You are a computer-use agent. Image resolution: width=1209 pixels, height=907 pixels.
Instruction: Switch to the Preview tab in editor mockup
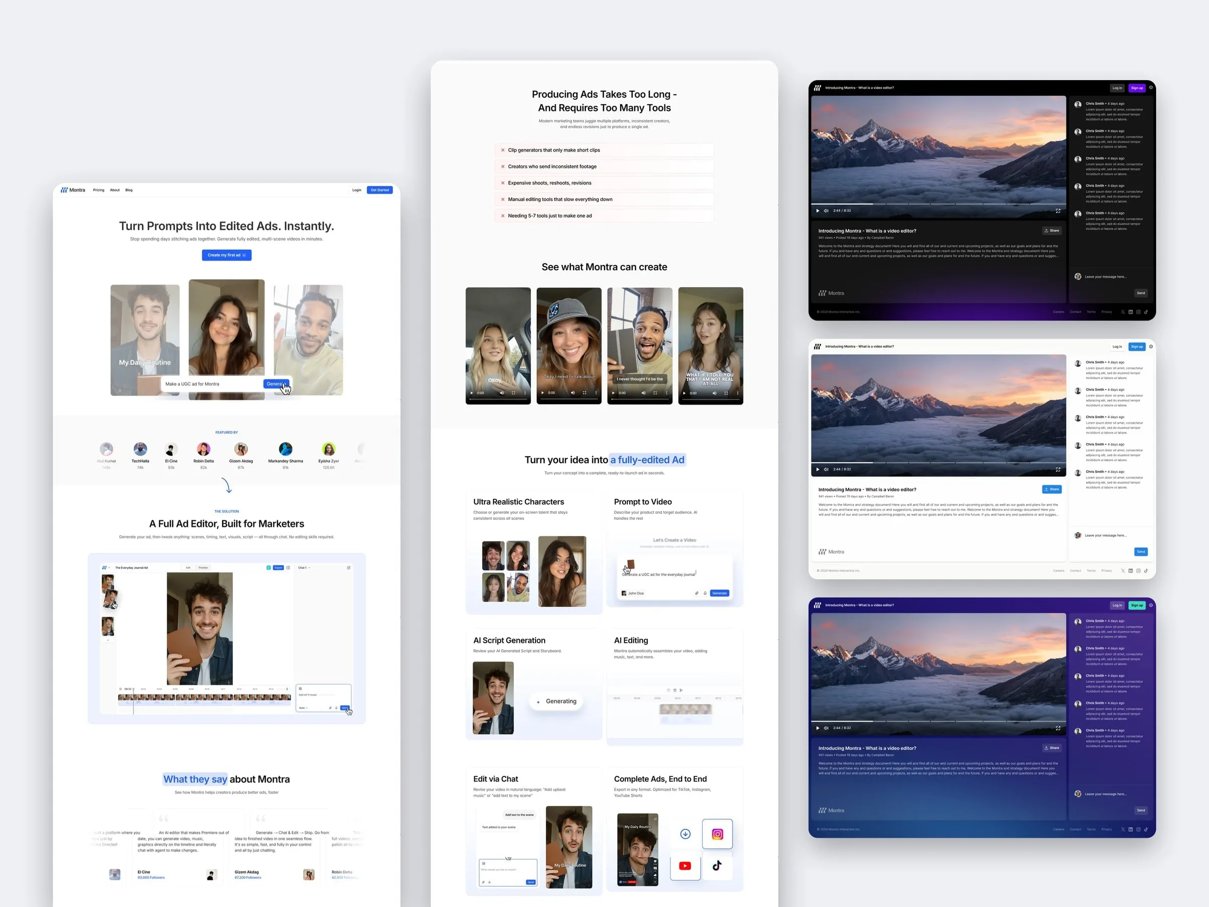[204, 567]
